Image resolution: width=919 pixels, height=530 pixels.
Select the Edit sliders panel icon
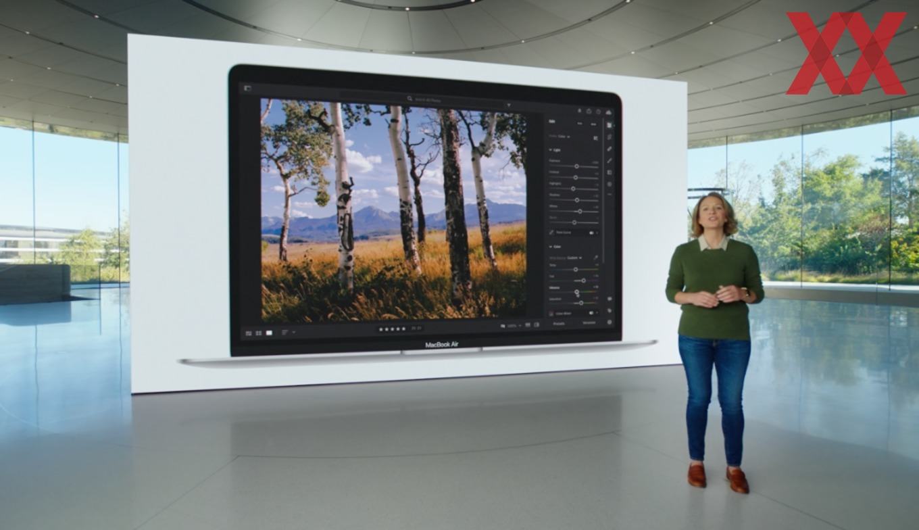click(610, 125)
